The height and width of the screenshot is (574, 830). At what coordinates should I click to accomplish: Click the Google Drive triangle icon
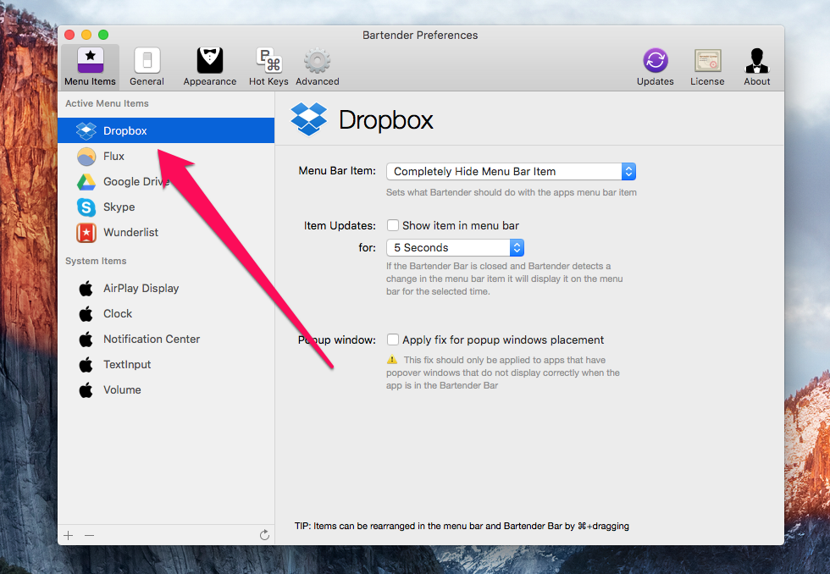[86, 182]
